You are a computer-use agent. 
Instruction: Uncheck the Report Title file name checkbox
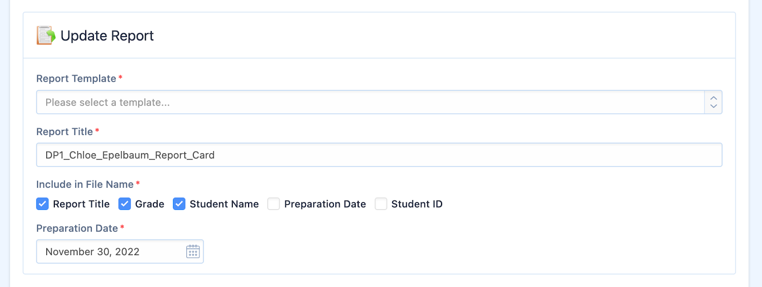(42, 204)
